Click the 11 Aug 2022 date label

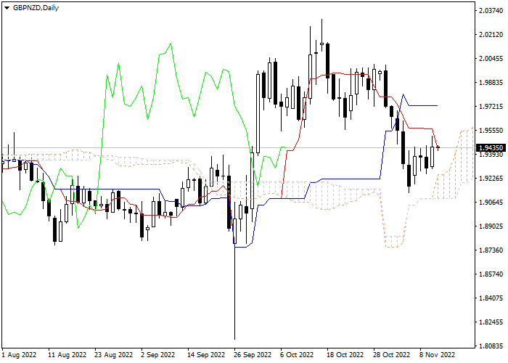click(x=67, y=355)
